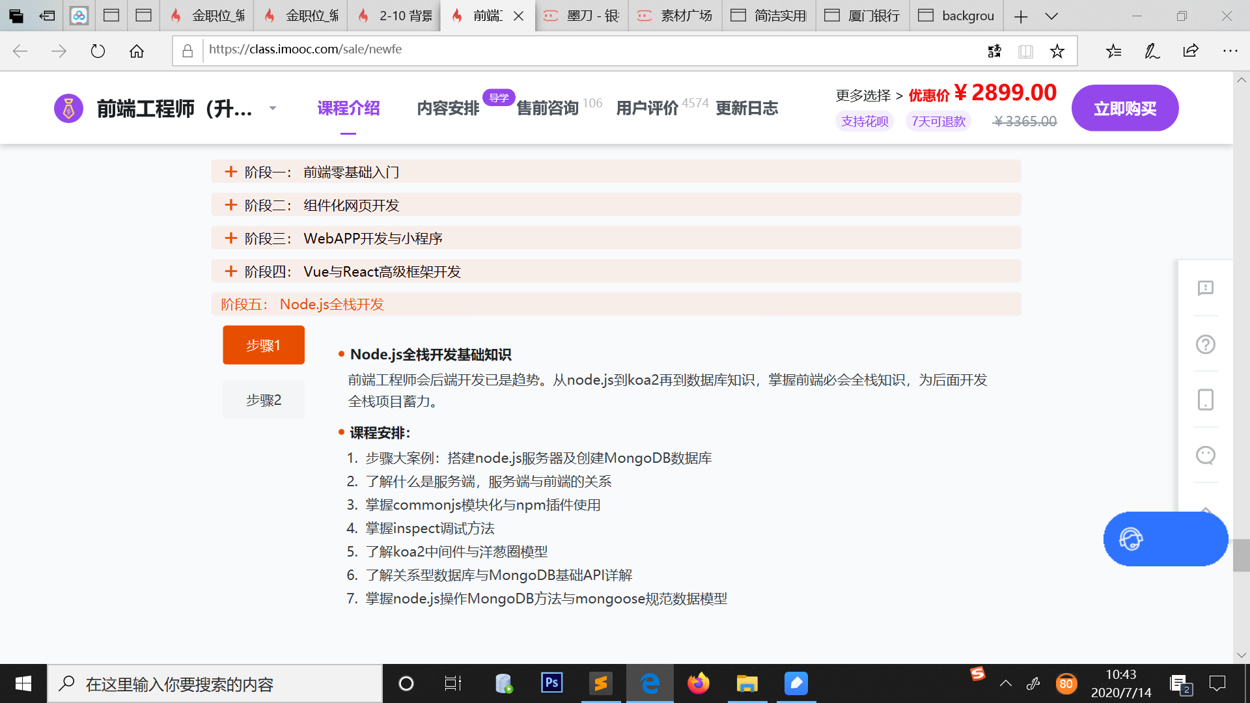Screen dimensions: 1250x703
Task: Select the 课程介绍 navigation item
Action: [348, 108]
